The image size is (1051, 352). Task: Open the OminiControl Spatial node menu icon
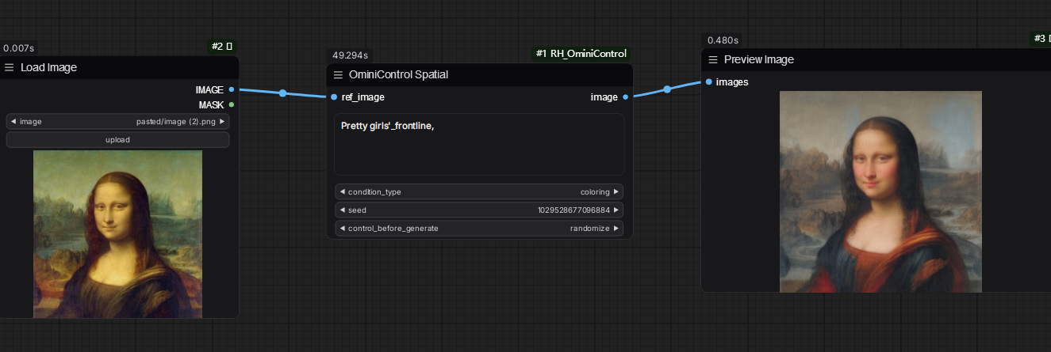[338, 75]
